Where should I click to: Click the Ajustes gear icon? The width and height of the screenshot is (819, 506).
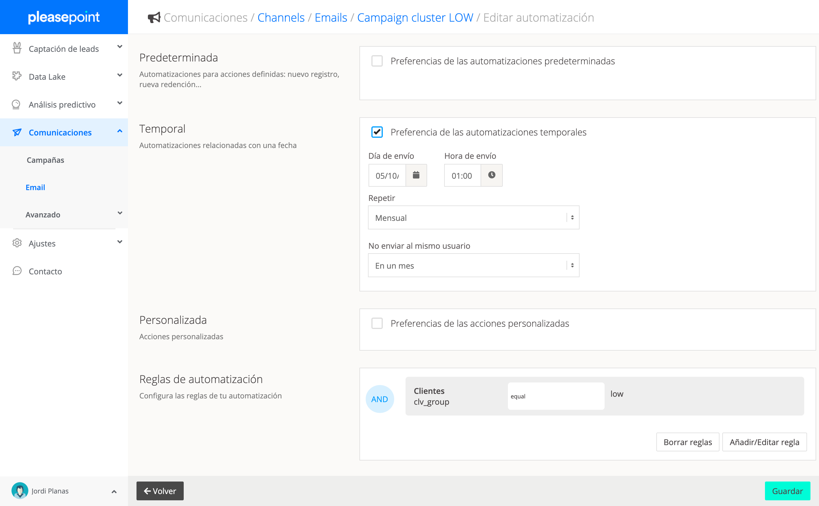[17, 243]
